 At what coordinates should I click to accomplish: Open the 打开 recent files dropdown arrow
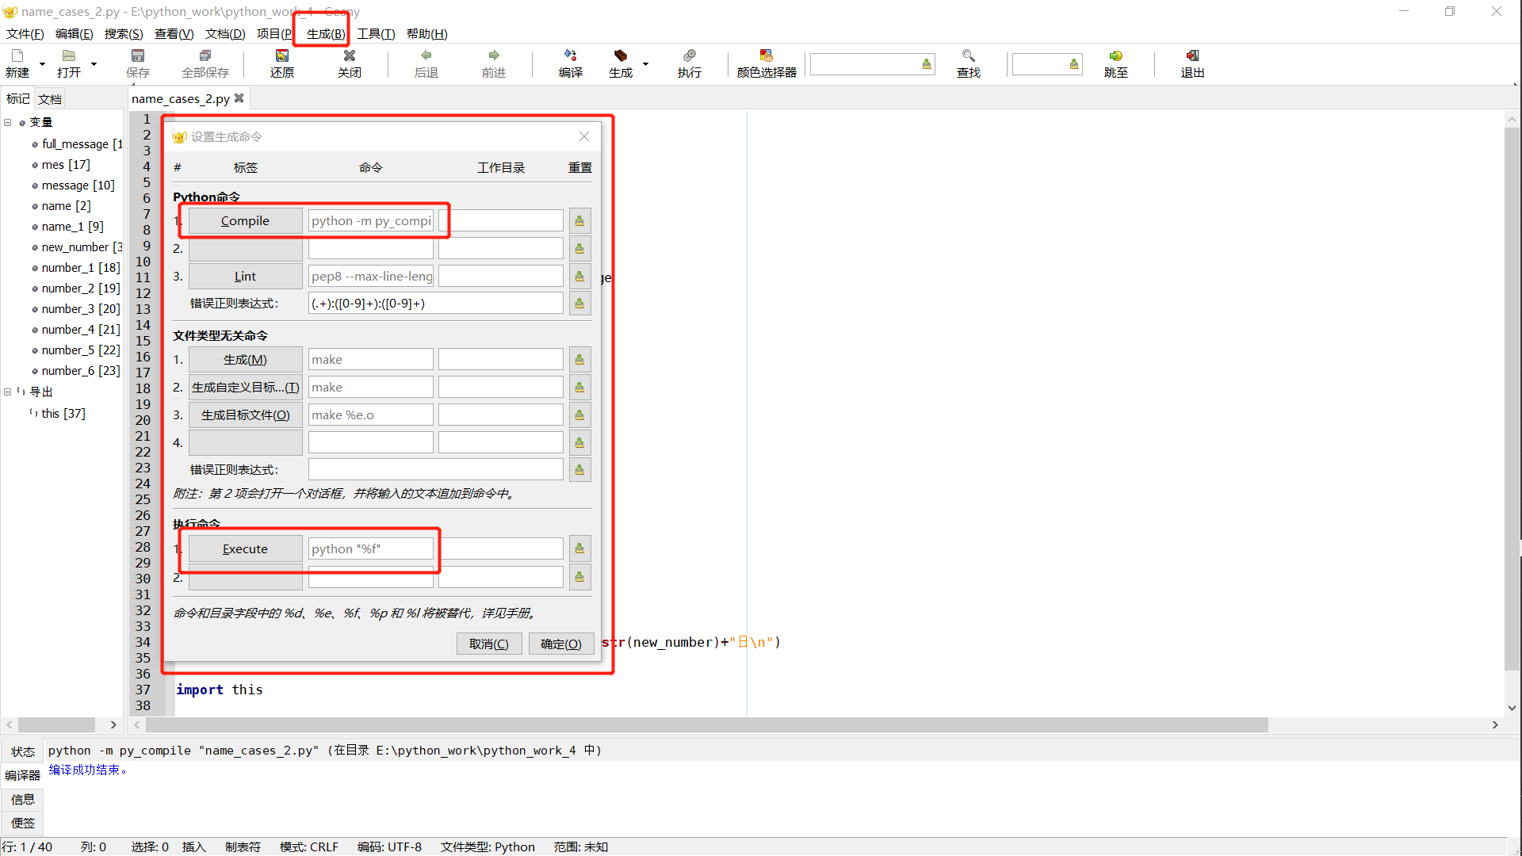tap(94, 64)
